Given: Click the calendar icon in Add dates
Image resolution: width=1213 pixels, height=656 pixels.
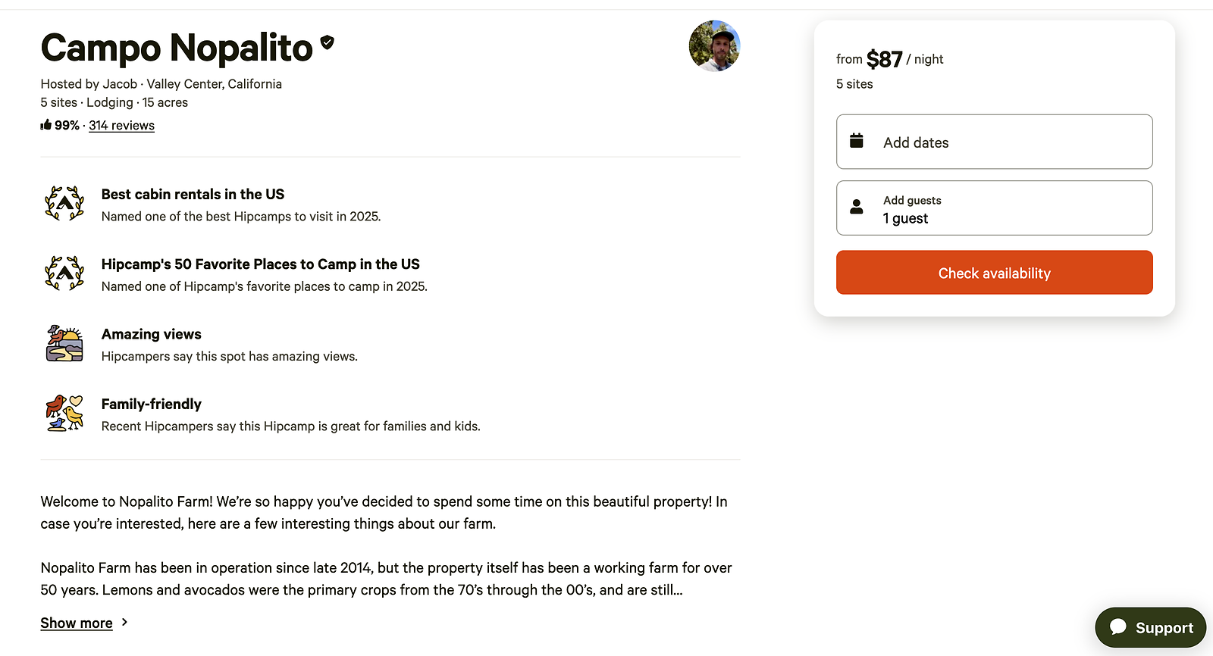Looking at the screenshot, I should pyautogui.click(x=857, y=141).
